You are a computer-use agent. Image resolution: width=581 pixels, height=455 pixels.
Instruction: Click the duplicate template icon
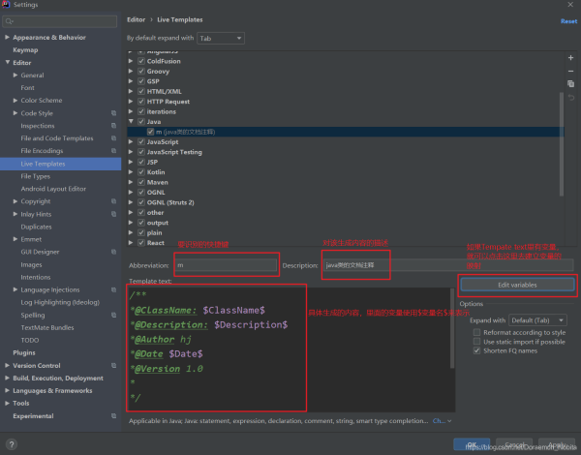pyautogui.click(x=570, y=84)
